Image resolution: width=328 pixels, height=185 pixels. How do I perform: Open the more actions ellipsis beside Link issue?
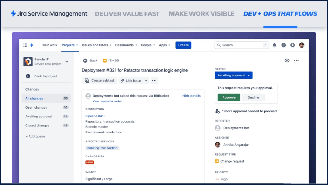154,81
